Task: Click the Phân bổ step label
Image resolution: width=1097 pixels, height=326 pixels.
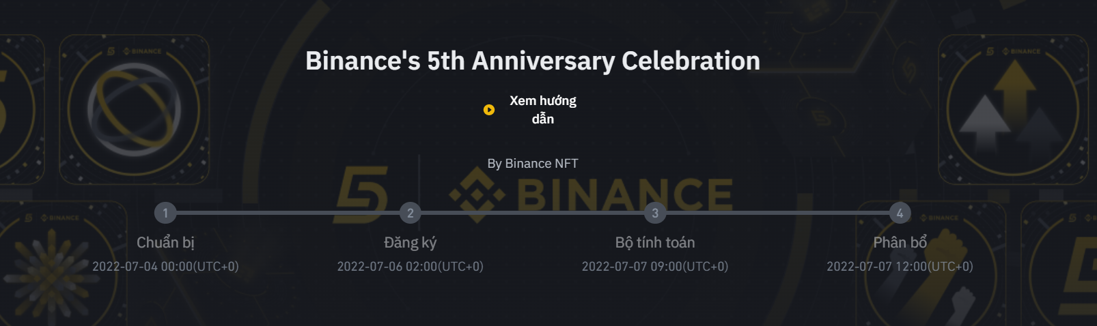Action: (x=900, y=243)
